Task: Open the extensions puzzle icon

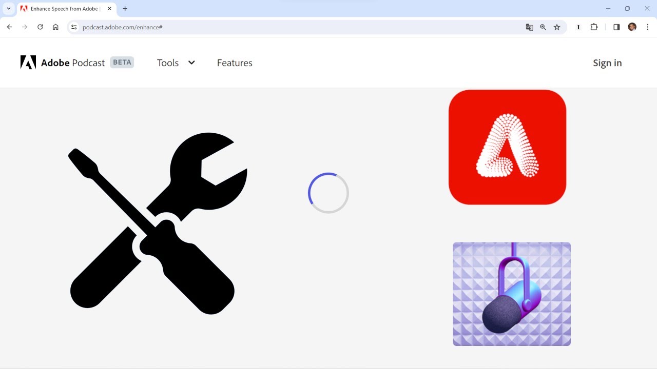Action: 594,27
